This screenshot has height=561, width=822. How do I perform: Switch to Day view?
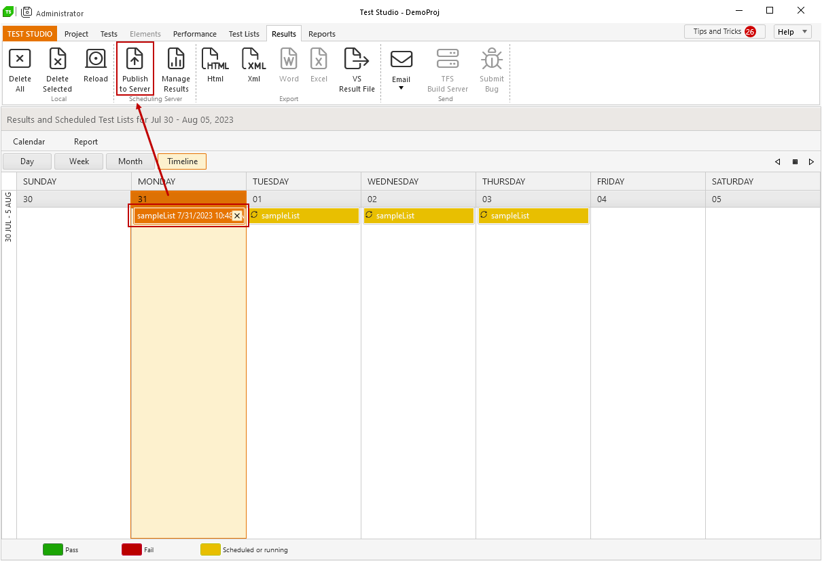tap(27, 161)
